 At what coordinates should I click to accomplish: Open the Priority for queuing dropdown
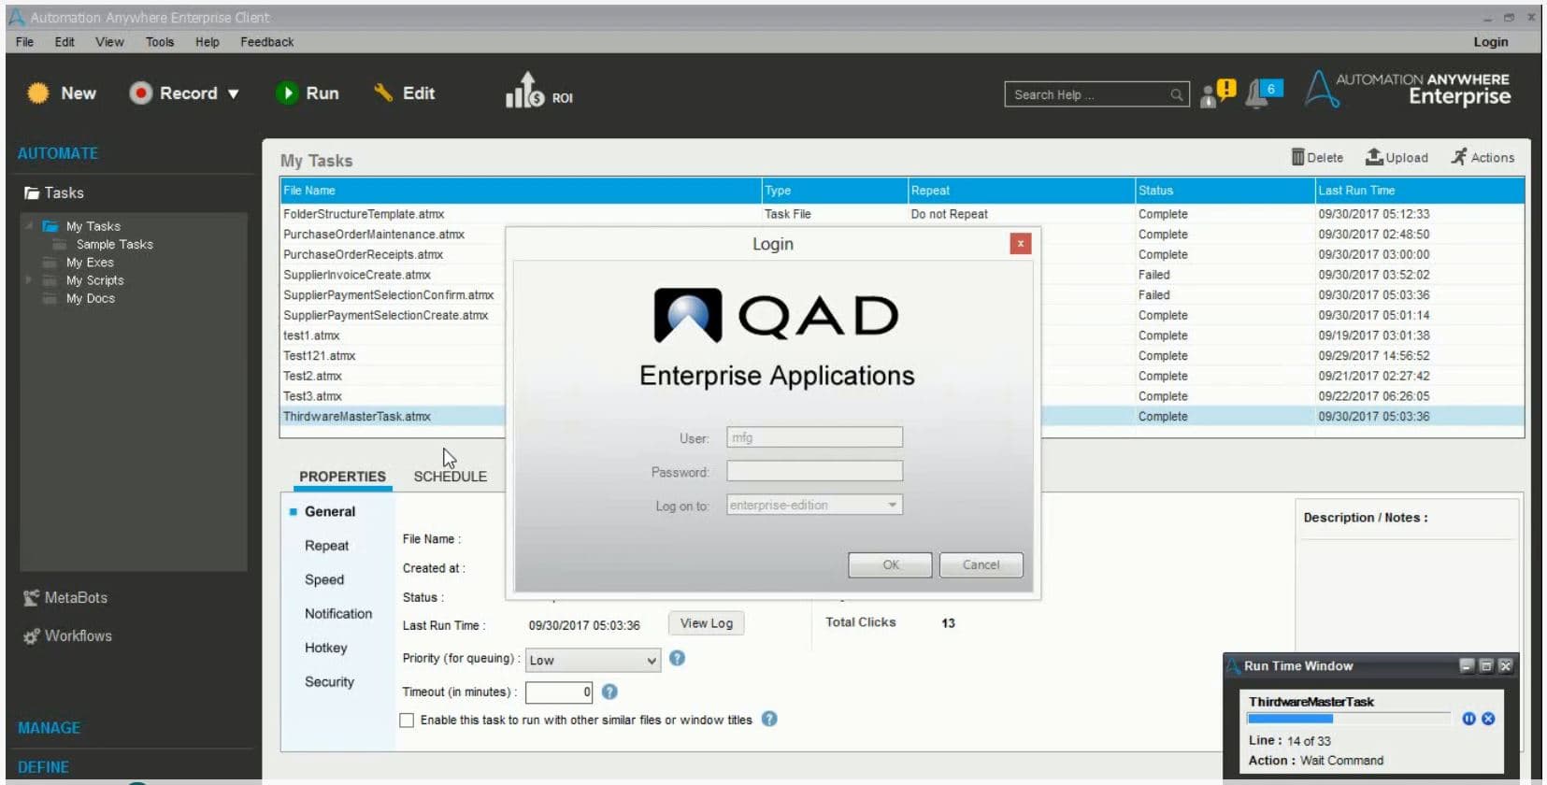(x=593, y=660)
